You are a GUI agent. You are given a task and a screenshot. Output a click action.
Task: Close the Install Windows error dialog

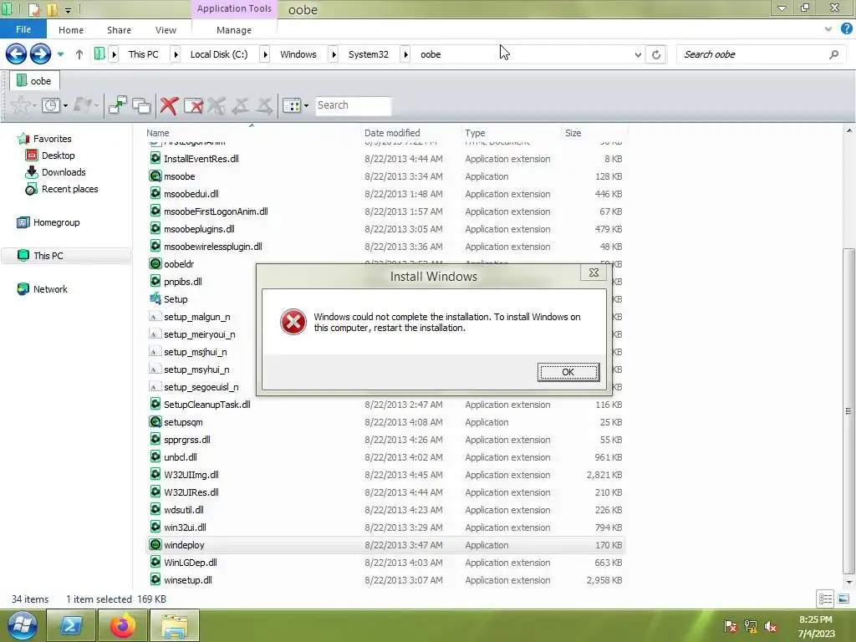point(594,273)
